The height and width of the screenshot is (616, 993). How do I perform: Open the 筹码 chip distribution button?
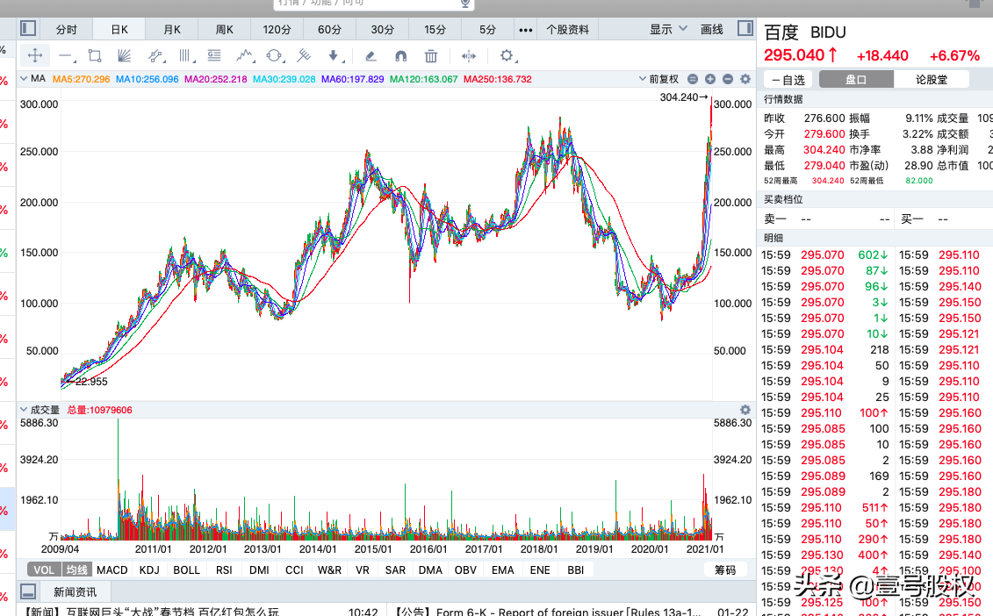point(725,569)
